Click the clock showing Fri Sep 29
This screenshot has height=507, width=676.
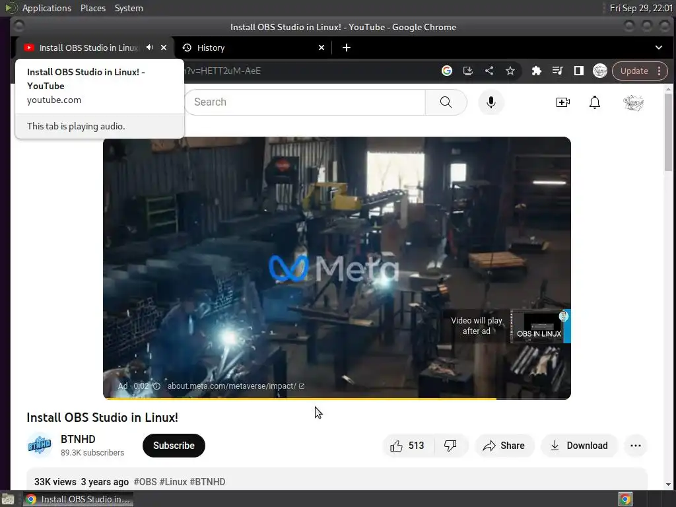click(x=640, y=8)
